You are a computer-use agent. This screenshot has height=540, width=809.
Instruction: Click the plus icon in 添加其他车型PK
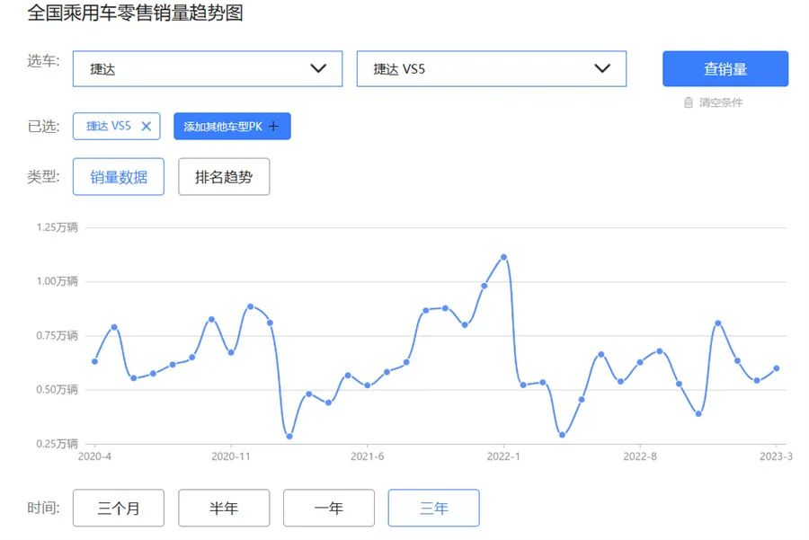[274, 127]
